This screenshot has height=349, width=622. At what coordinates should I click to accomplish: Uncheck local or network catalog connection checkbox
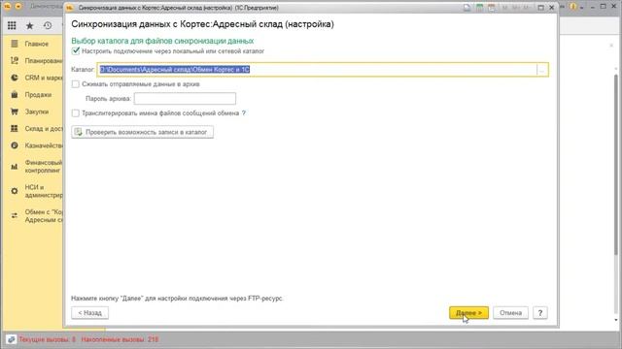76,51
